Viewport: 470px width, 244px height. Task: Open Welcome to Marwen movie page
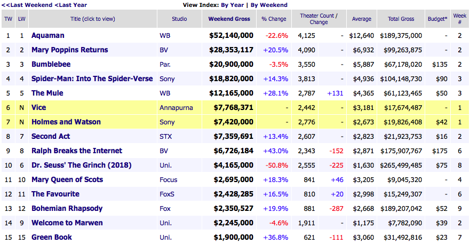67,223
